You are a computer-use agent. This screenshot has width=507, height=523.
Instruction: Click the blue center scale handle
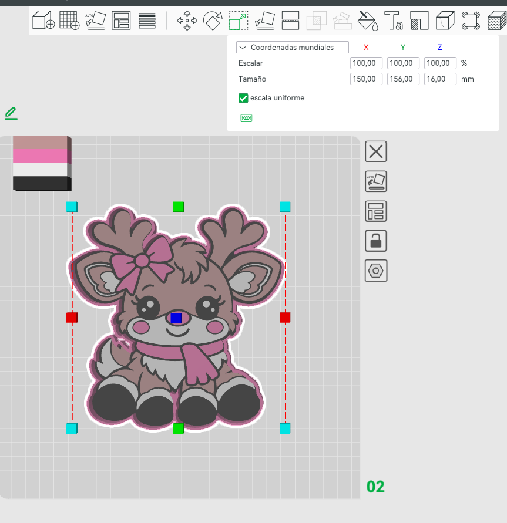pyautogui.click(x=176, y=318)
